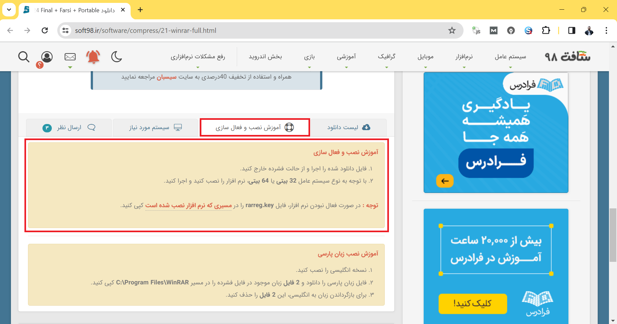Screen dimensions: 617x324
Task: Open the blue S extension icon
Action: [528, 31]
